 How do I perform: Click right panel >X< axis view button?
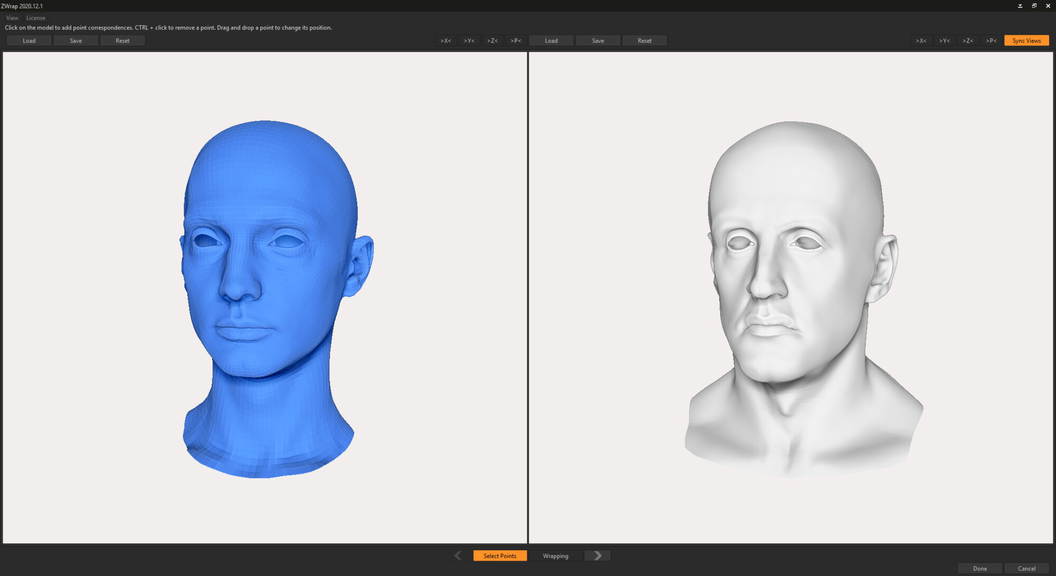point(921,41)
